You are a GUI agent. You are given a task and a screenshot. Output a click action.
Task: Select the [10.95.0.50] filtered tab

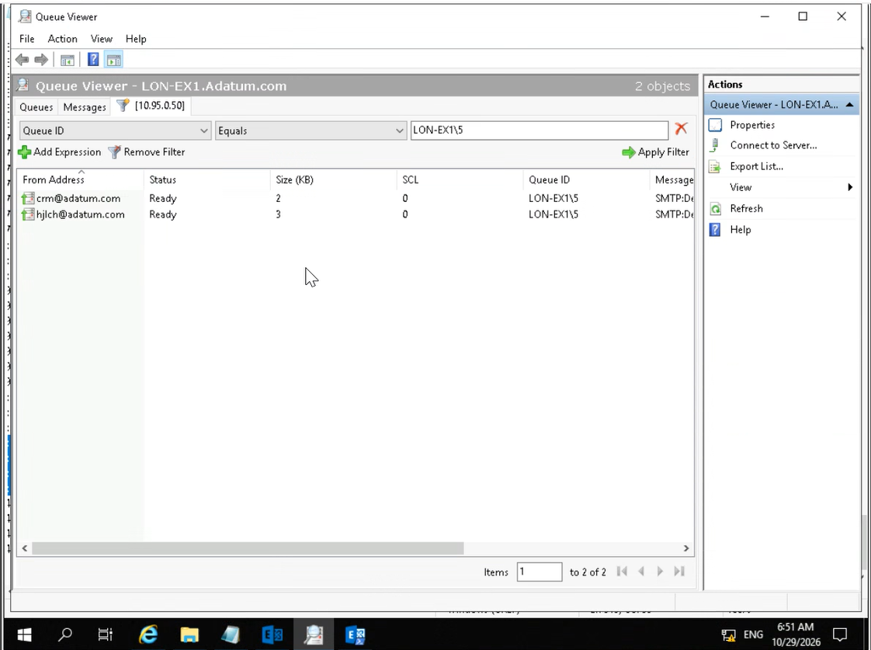(x=151, y=106)
